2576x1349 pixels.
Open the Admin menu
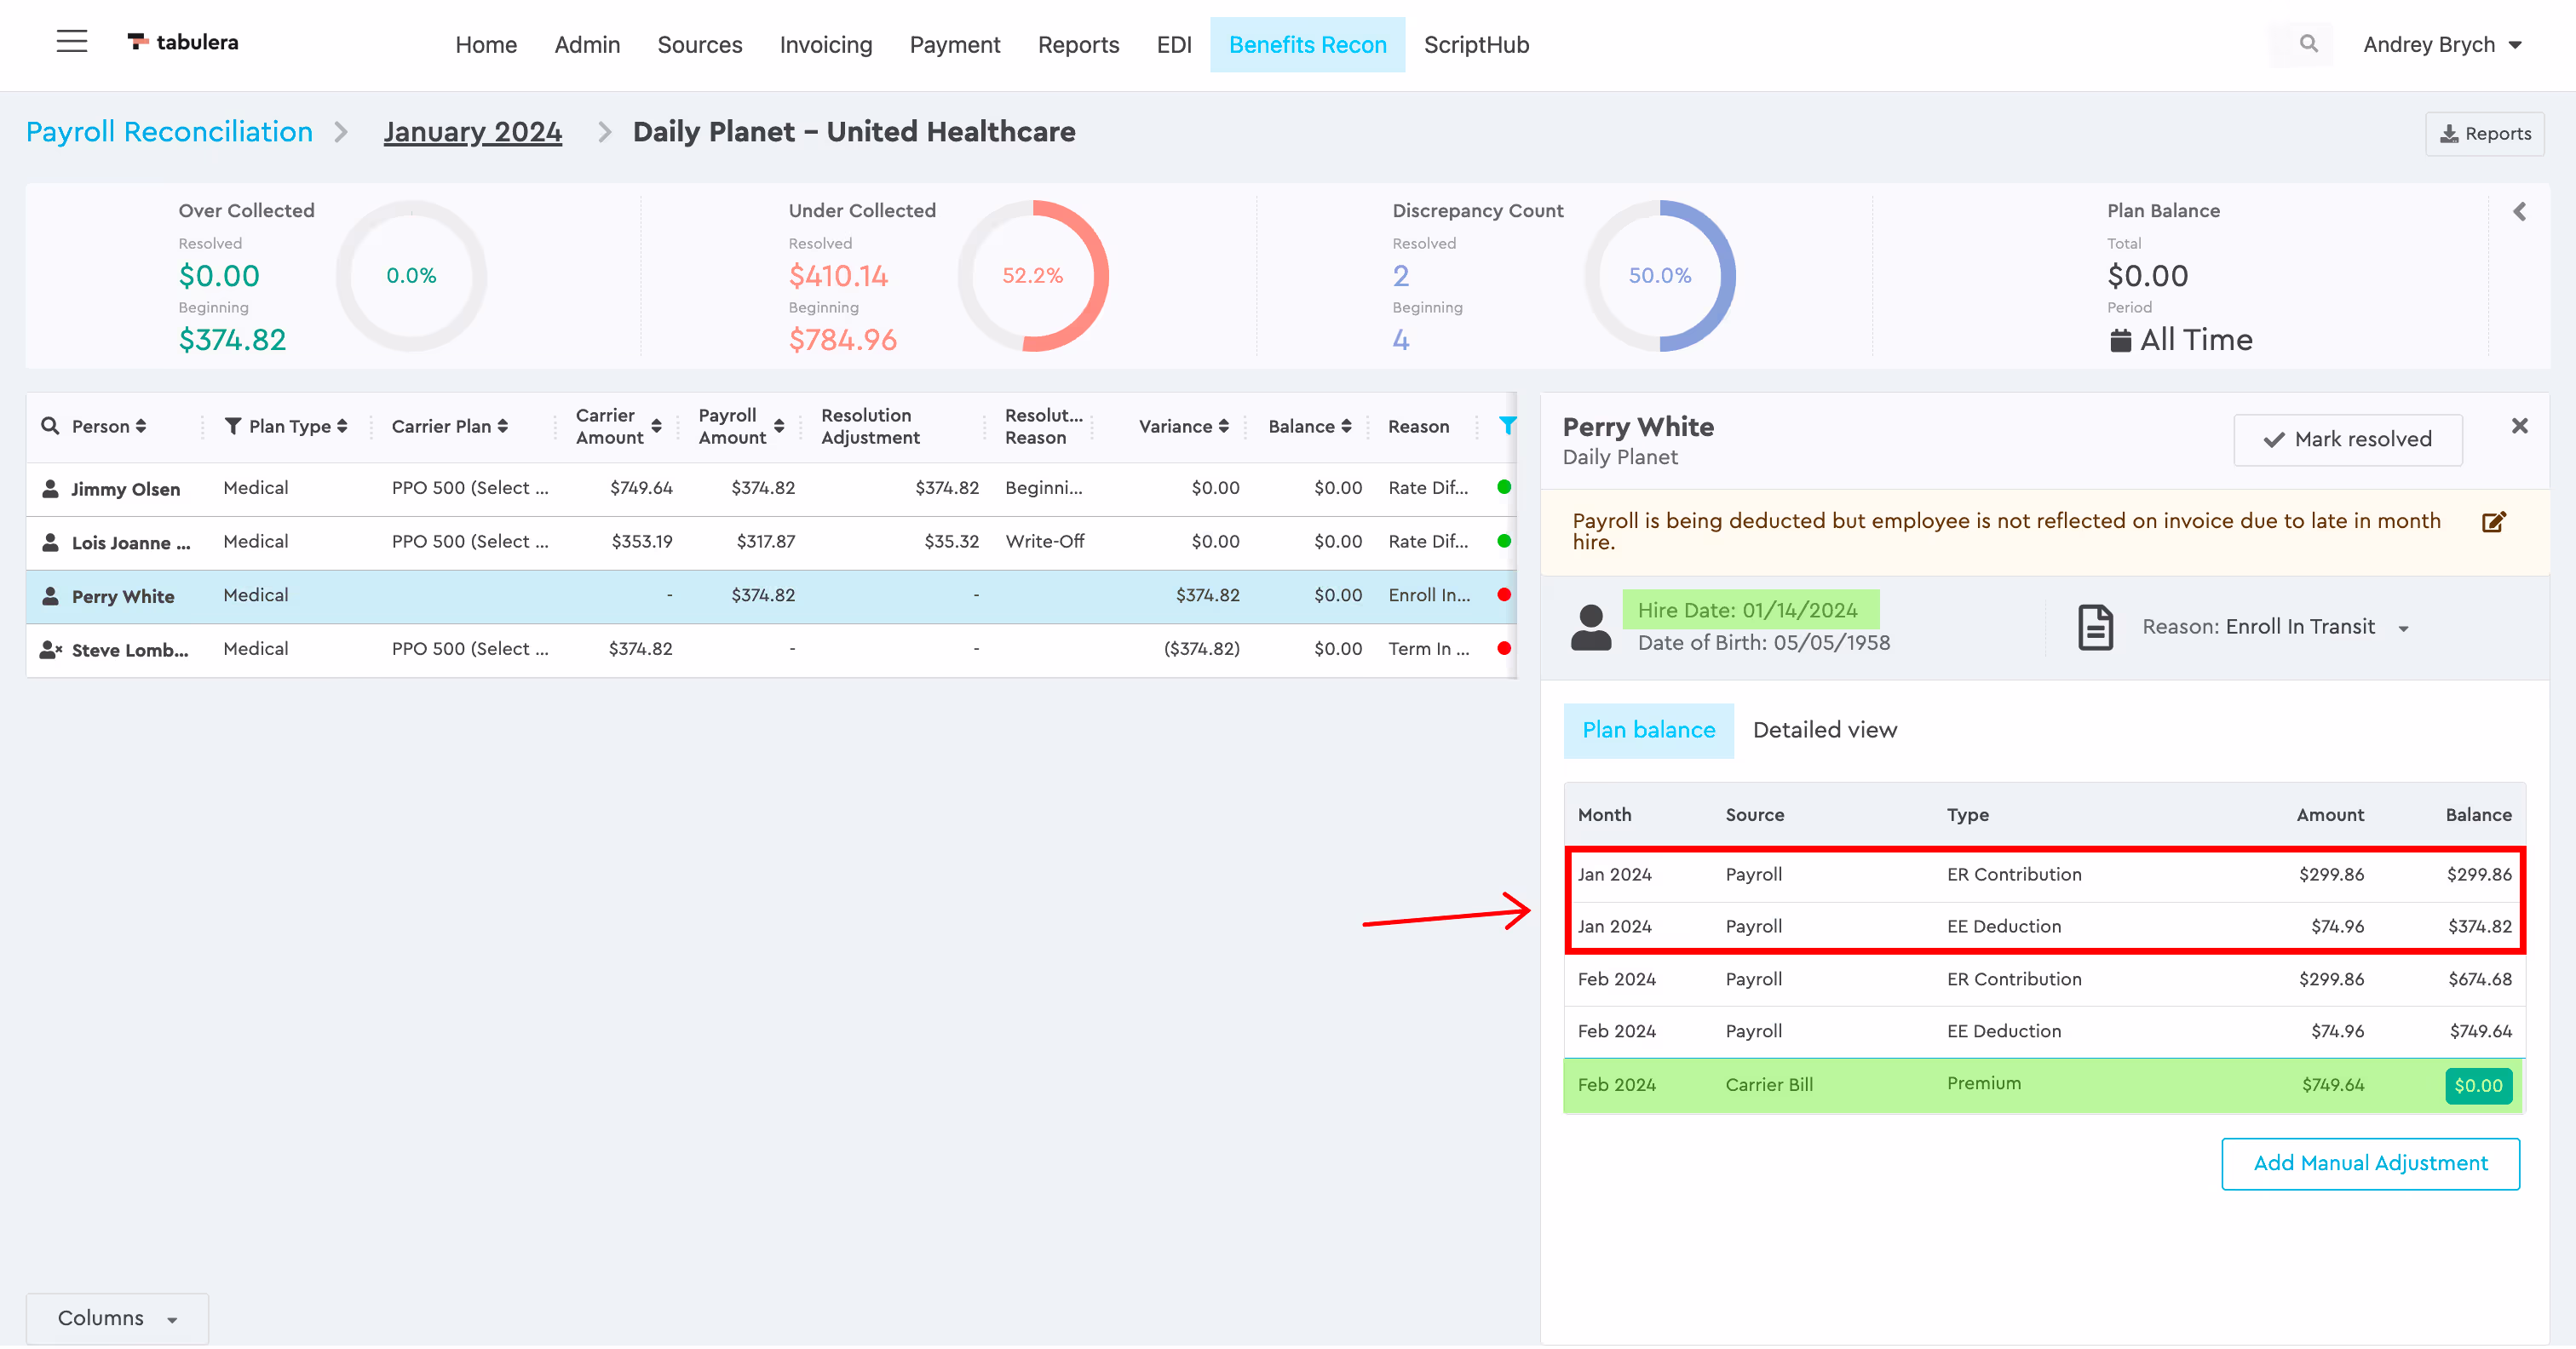587,45
